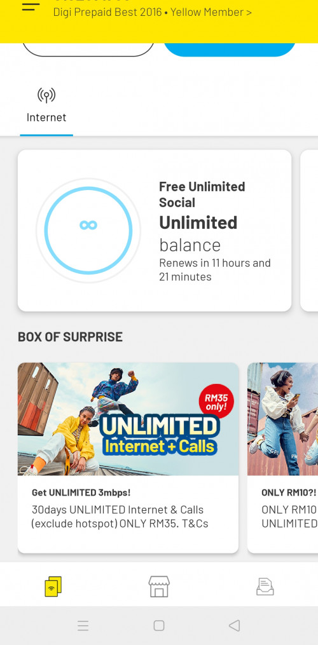
Task: Open the ONLY RM10 offer card
Action: point(282,458)
